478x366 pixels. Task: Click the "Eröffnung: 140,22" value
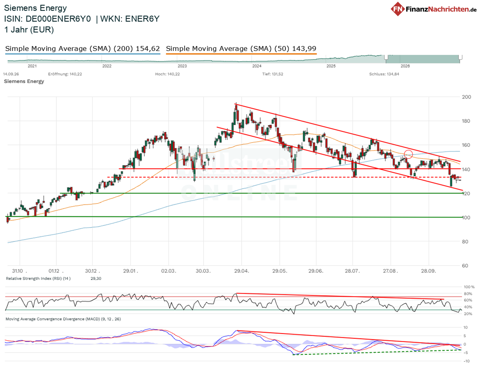click(x=65, y=74)
